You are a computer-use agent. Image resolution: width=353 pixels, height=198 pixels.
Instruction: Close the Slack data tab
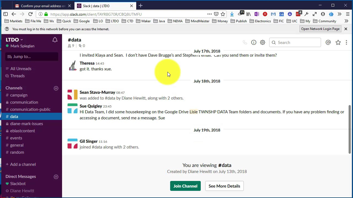(132, 6)
